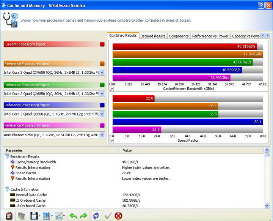Viewport: 273px width, 221px height.
Task: Click the floppy disk save icon
Action: tap(34, 216)
